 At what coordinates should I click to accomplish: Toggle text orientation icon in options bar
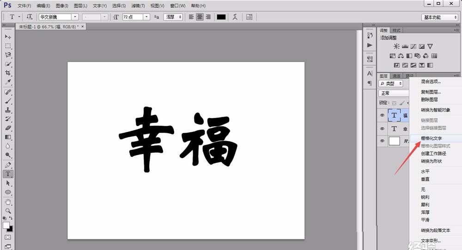click(x=29, y=17)
